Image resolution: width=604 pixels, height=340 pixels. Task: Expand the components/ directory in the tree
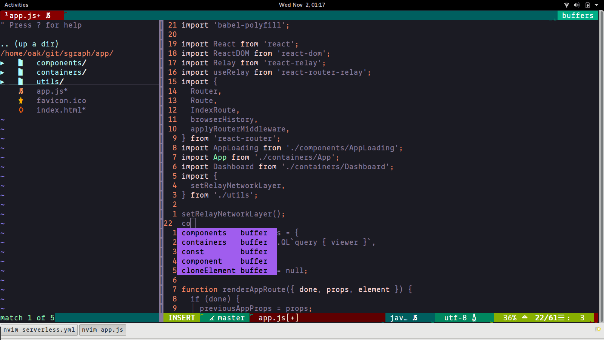tap(3, 63)
